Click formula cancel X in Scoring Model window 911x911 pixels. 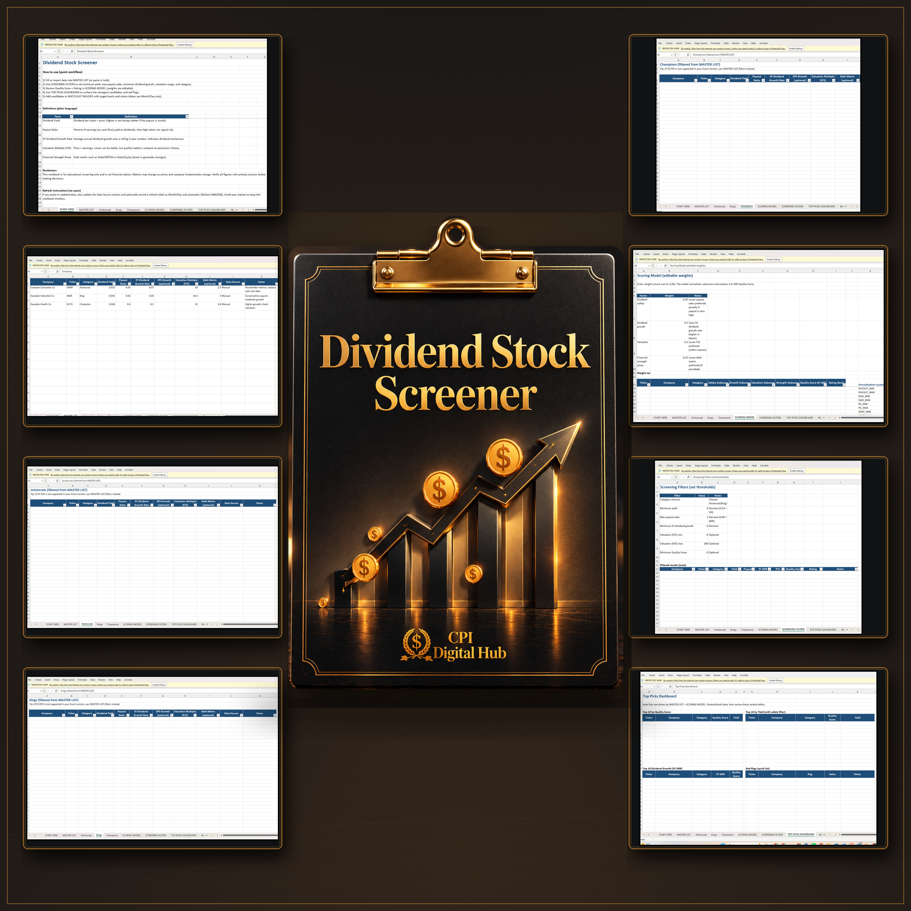[x=657, y=266]
